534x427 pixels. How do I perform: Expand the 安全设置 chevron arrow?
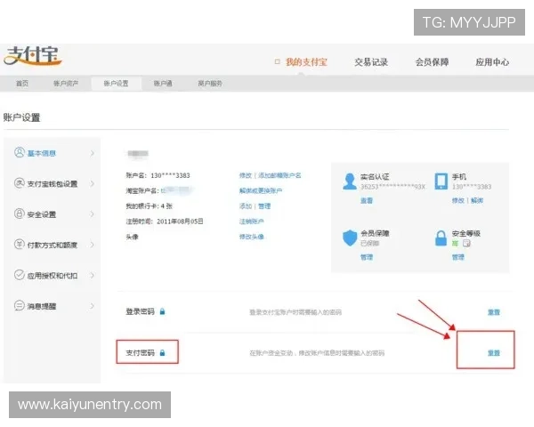click(x=92, y=214)
